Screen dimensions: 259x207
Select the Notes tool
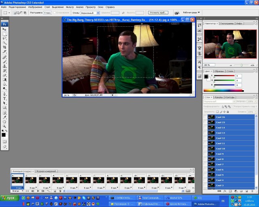(x=4, y=113)
